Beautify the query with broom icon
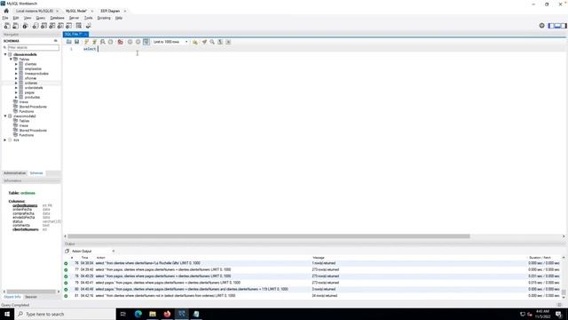 204,42
